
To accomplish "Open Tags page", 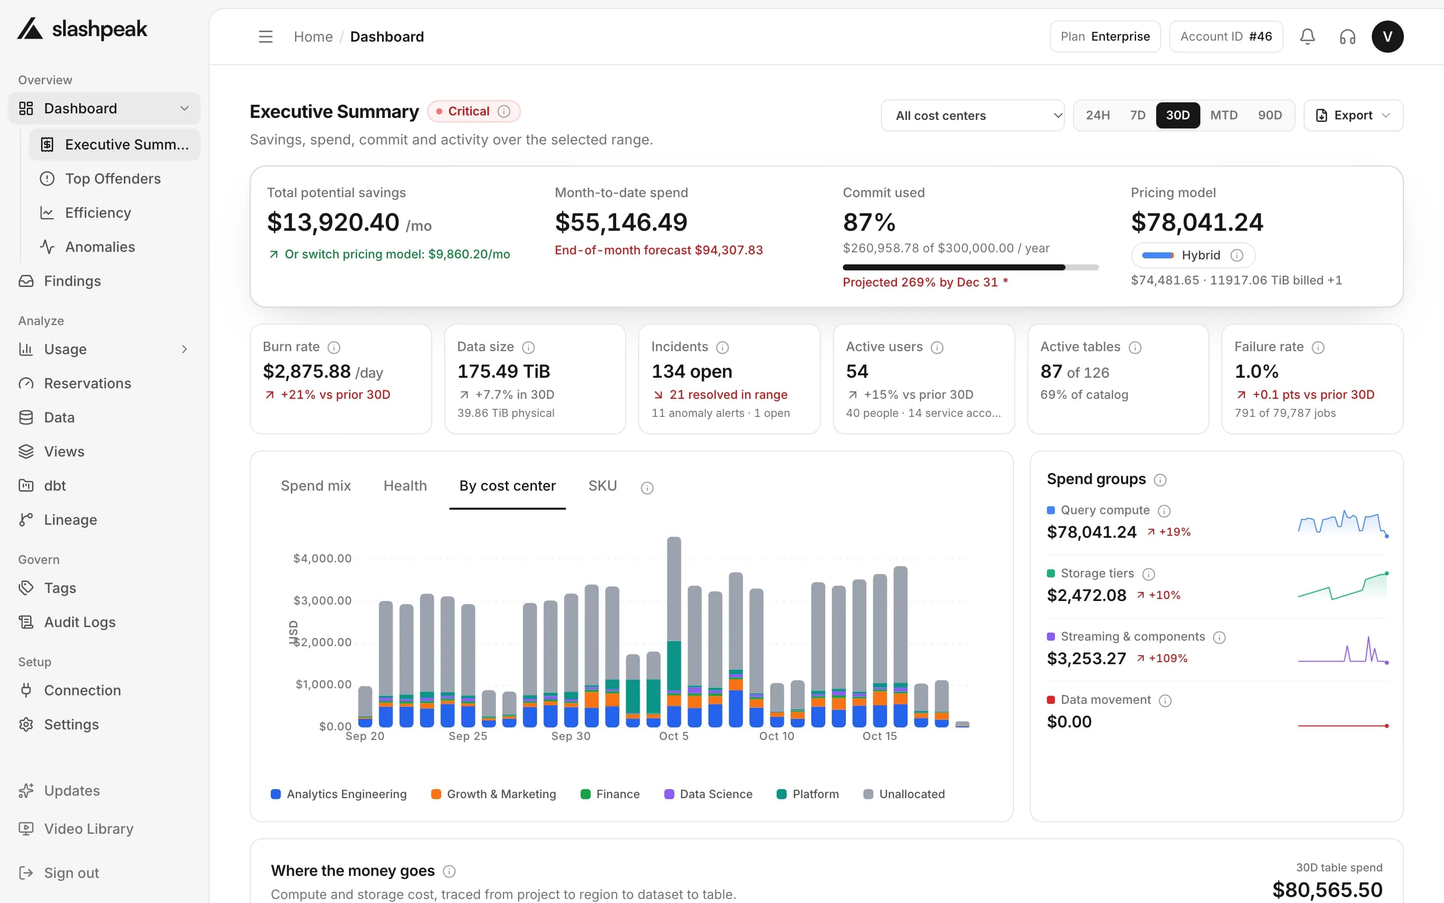I will (x=104, y=588).
